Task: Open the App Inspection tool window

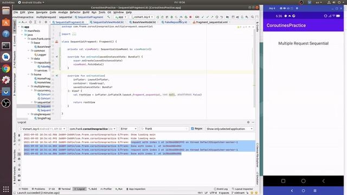Action: tap(136, 189)
